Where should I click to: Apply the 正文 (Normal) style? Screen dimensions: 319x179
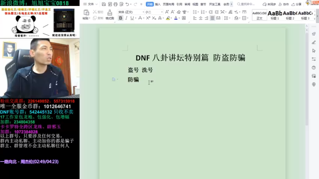(x=260, y=15)
